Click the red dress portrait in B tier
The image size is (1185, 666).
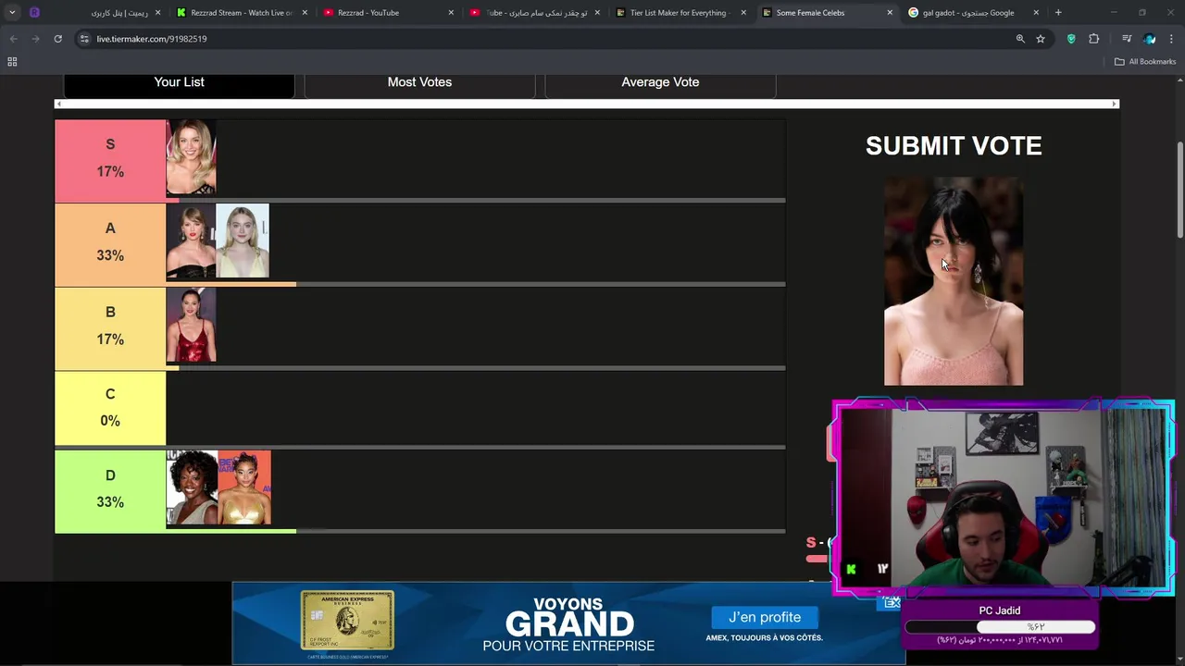coord(191,325)
